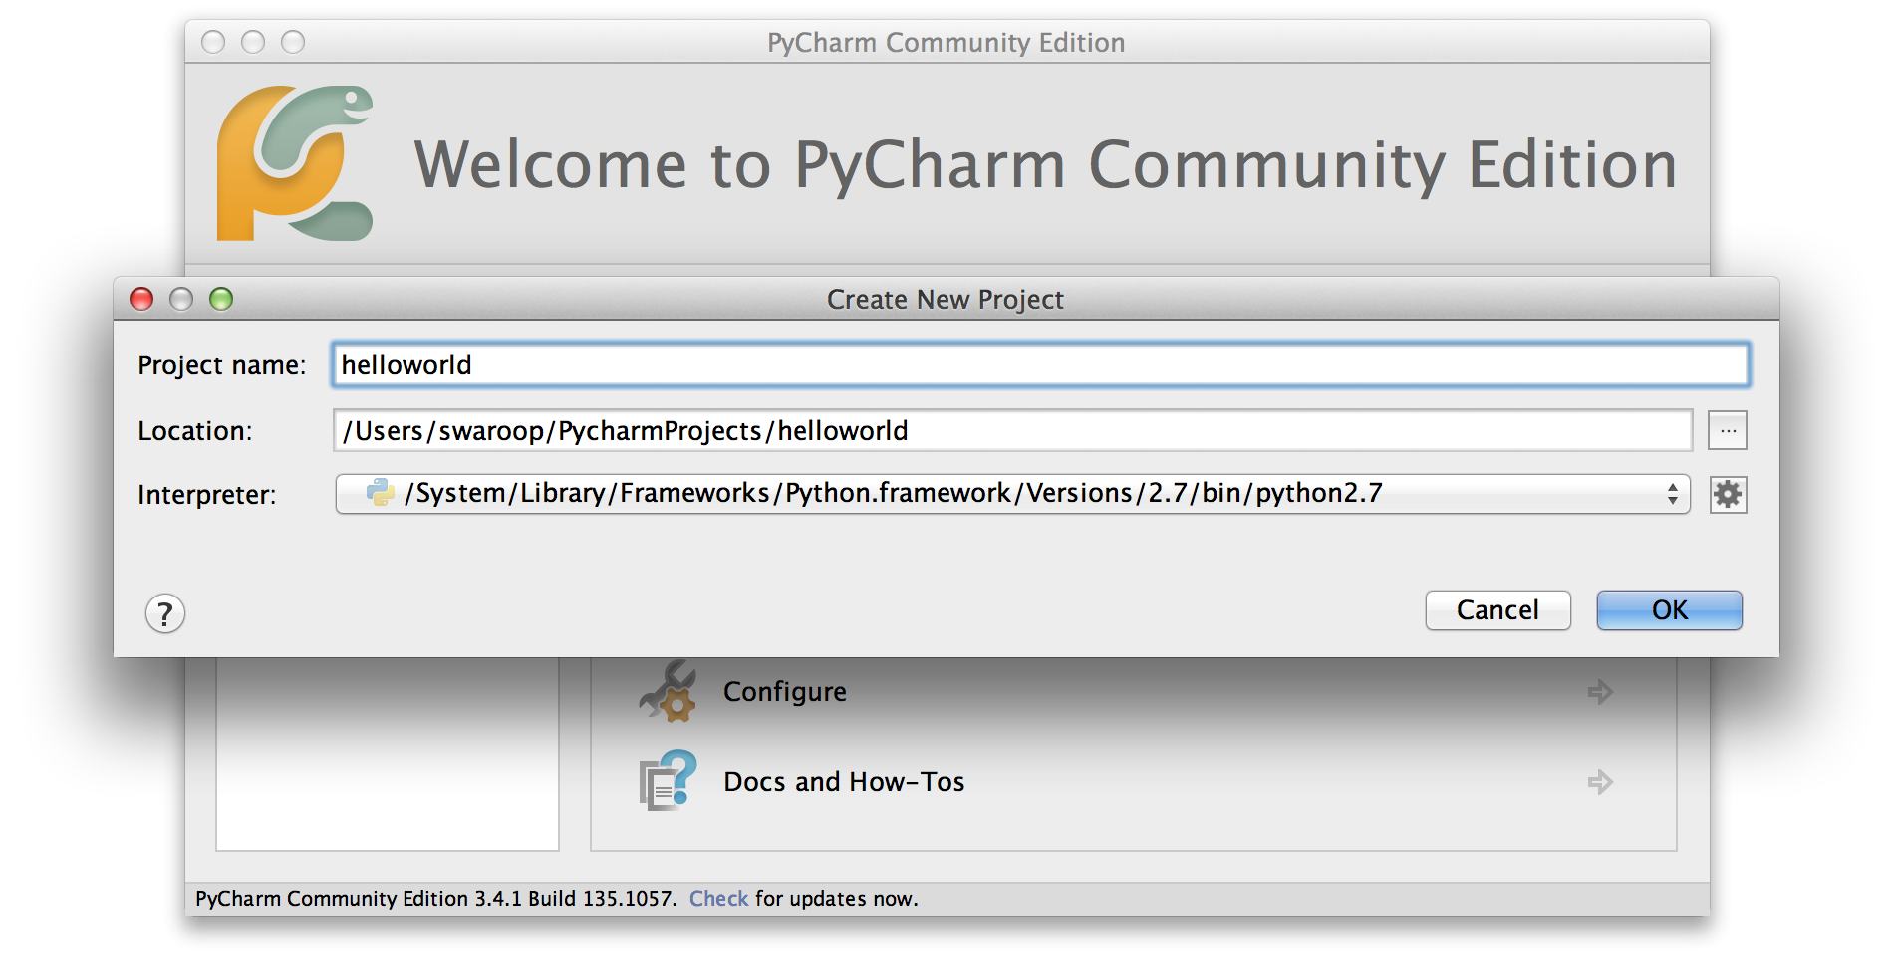Click the PyCharm logo on the welcome screen
The height and width of the screenshot is (956, 1893).
[x=295, y=163]
